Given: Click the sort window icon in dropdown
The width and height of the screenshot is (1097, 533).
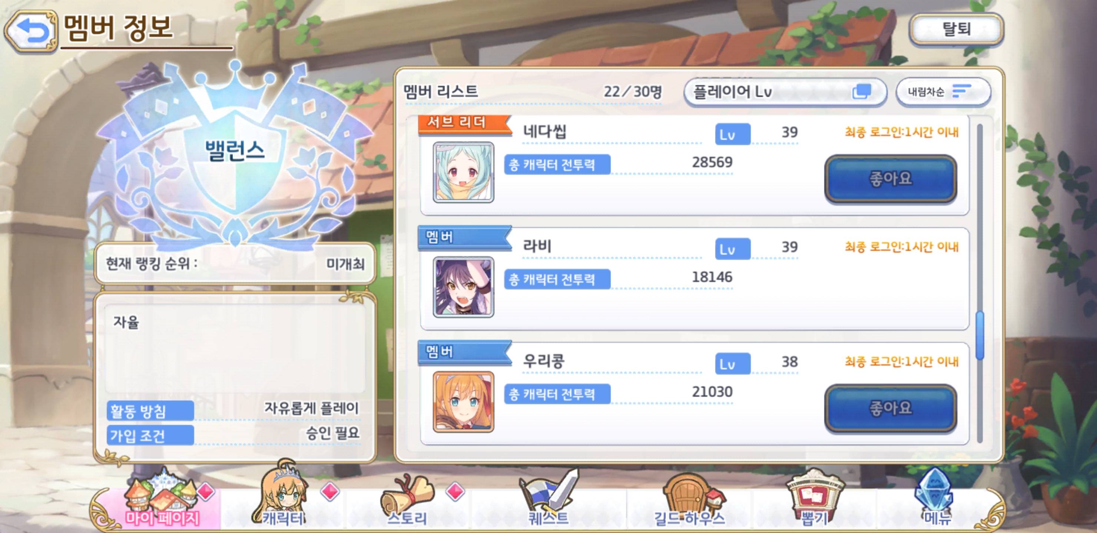Looking at the screenshot, I should pos(862,91).
